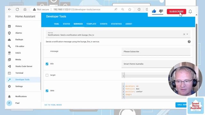Open the Notifications bell in the sidebar
Image resolution: width=205 pixels, height=115 pixels.
pyautogui.click(x=9, y=96)
